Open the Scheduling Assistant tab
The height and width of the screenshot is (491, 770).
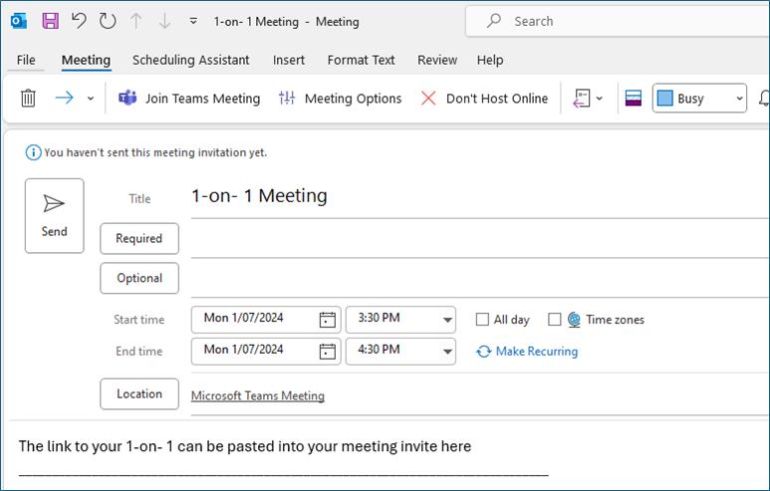tap(190, 60)
